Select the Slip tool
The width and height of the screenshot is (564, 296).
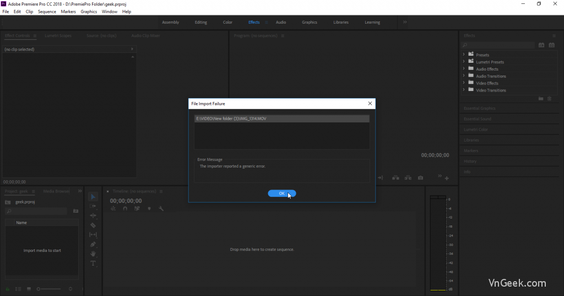(x=93, y=234)
